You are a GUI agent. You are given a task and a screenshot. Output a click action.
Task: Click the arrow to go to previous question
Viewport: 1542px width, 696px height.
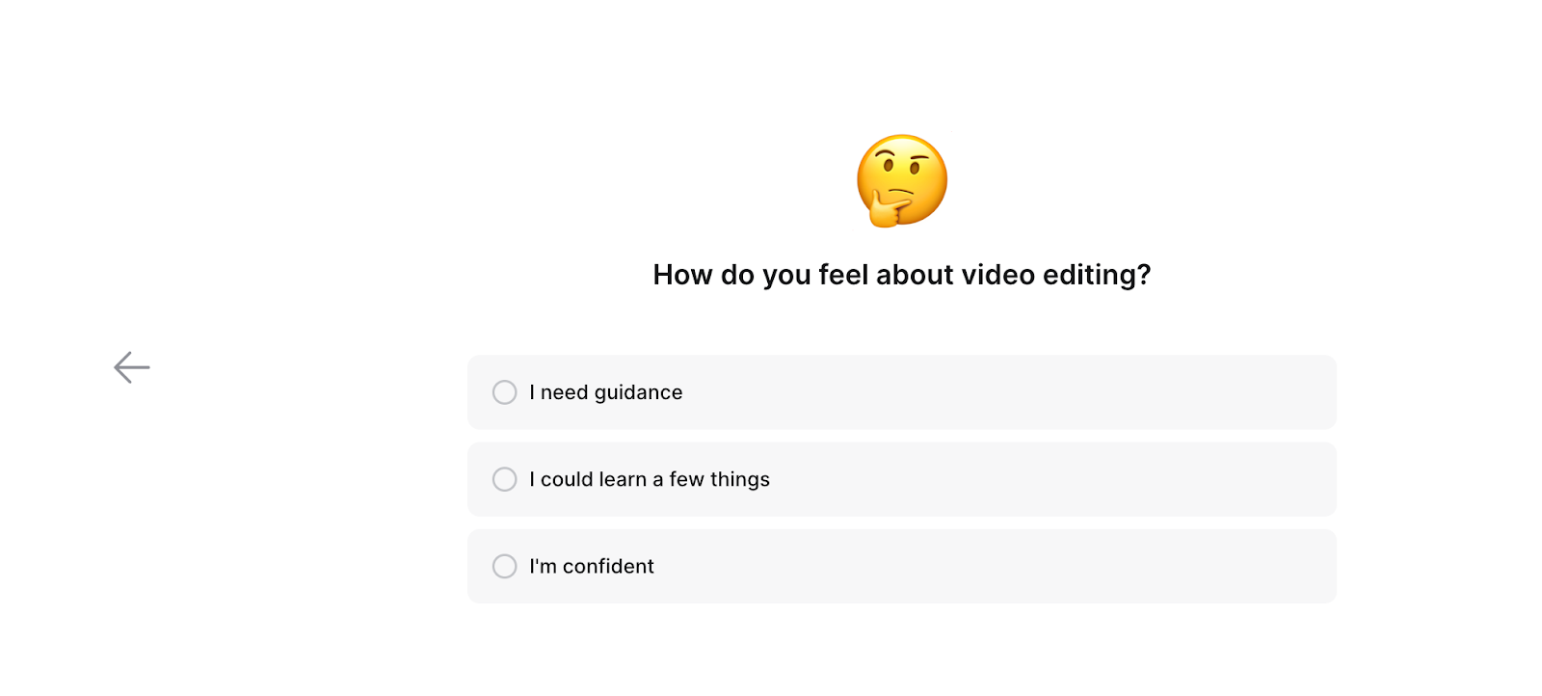tap(131, 366)
